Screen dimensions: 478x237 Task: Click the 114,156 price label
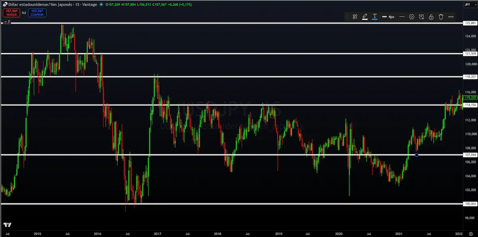point(470,105)
